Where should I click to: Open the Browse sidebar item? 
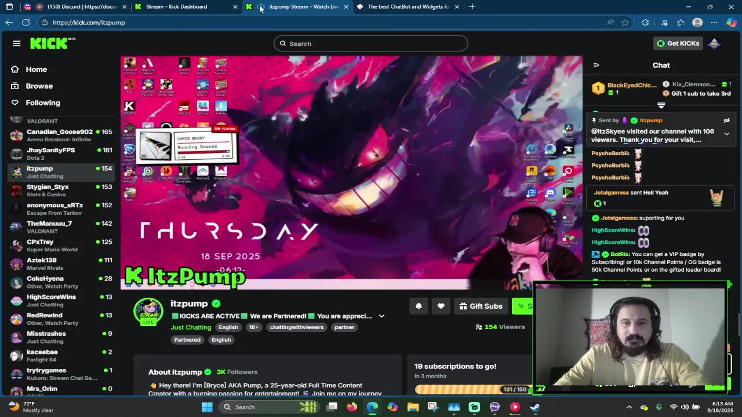coord(39,86)
